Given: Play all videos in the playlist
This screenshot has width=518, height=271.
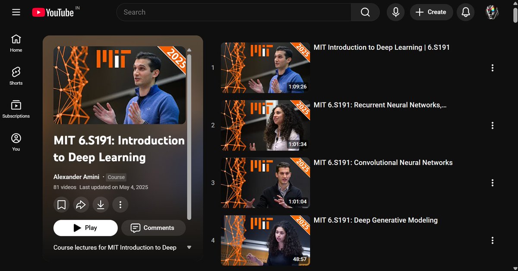Looking at the screenshot, I should tap(85, 228).
